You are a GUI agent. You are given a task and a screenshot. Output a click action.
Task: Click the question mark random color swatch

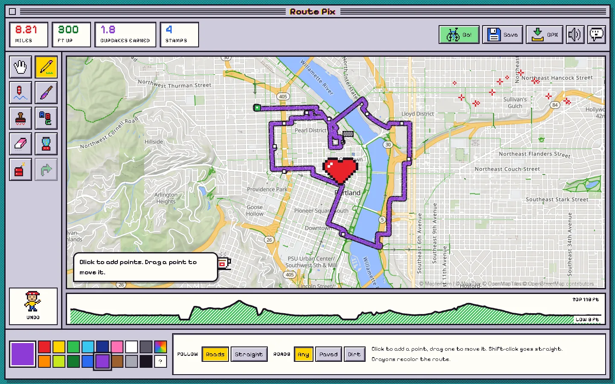161,361
